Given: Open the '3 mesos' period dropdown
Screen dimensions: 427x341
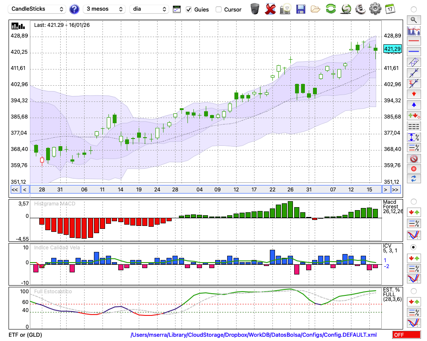Looking at the screenshot, I should [x=104, y=9].
